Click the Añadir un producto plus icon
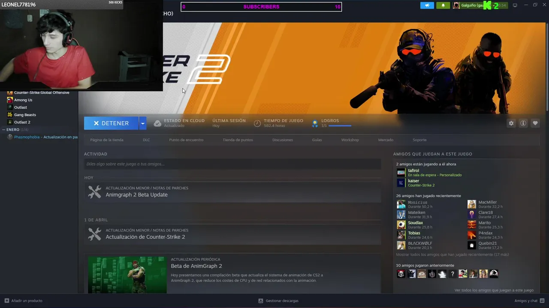The height and width of the screenshot is (308, 549). [x=6, y=301]
